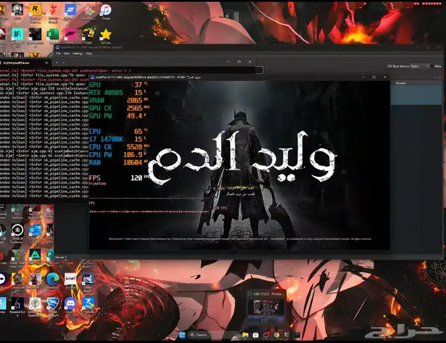Open the Death Stranding desktop shortcut
This screenshot has height=343, width=446.
(x=35, y=304)
